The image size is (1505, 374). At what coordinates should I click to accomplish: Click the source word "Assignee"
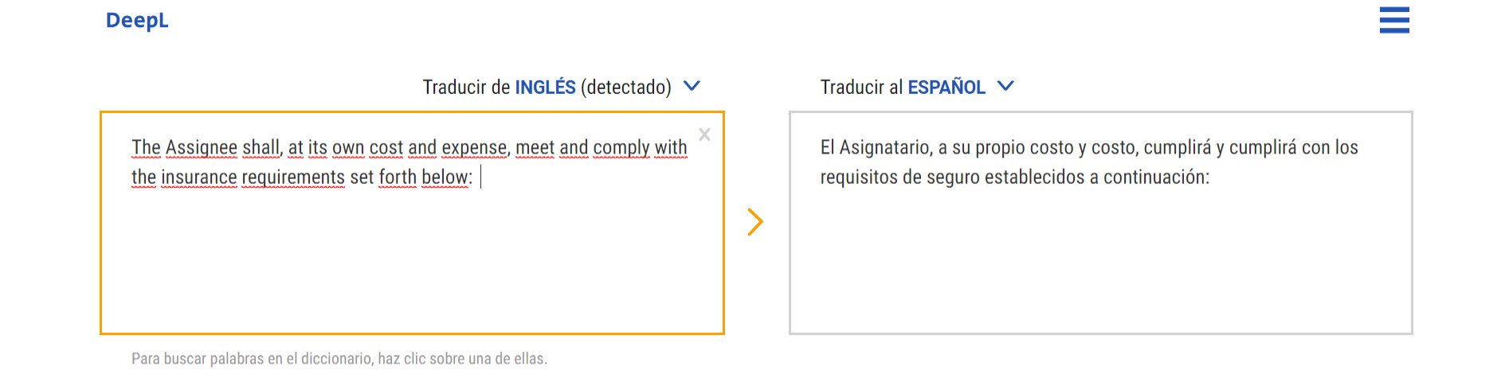(201, 147)
